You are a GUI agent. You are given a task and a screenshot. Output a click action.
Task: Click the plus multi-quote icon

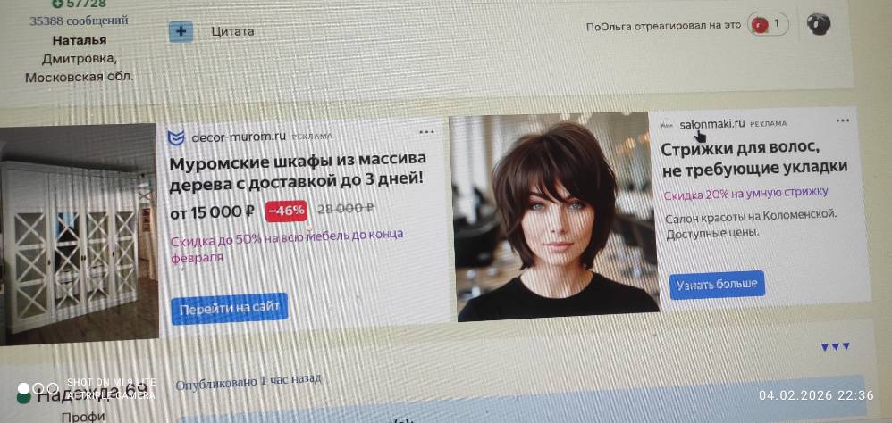click(181, 31)
